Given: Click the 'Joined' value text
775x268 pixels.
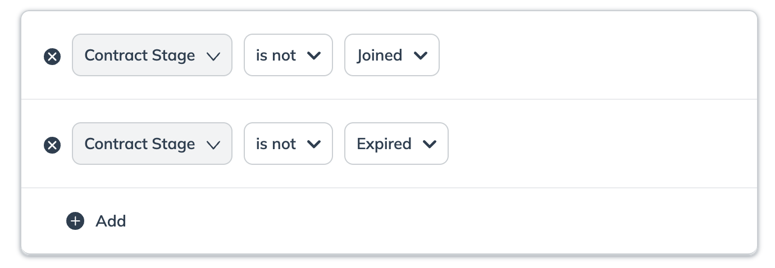Looking at the screenshot, I should (380, 55).
